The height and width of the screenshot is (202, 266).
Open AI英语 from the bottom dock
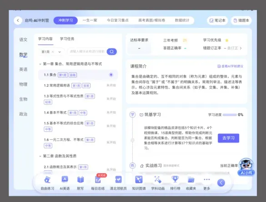click(65, 183)
